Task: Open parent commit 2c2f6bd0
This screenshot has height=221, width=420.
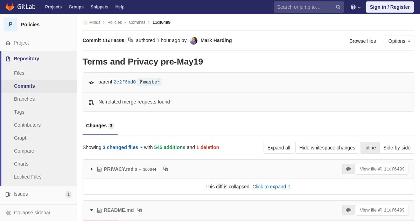Action: [x=125, y=82]
